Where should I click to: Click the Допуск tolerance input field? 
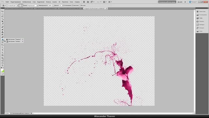pyautogui.click(x=60, y=6)
